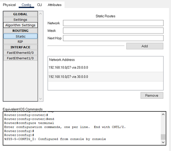Select the Config tab

click(26, 5)
